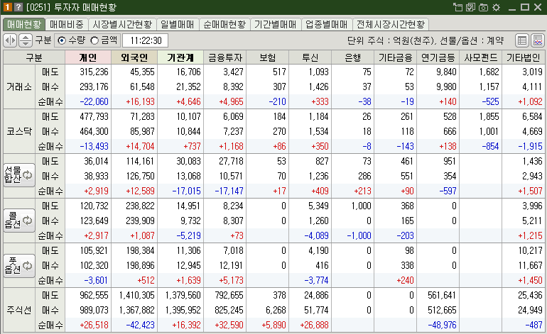Image resolution: width=547 pixels, height=334 pixels.
Task: Click the -3,601 put option cell
Action: pos(88,280)
